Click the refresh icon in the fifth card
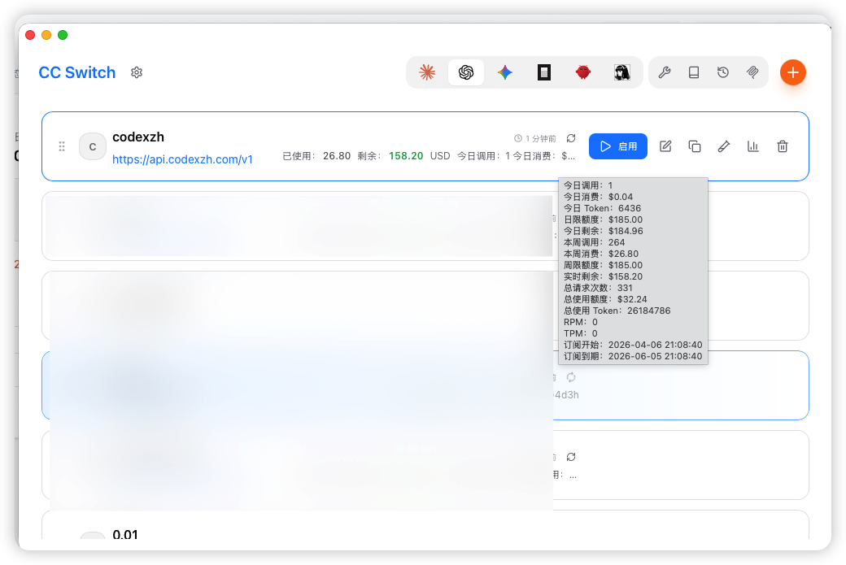The height and width of the screenshot is (565, 846). [x=571, y=457]
